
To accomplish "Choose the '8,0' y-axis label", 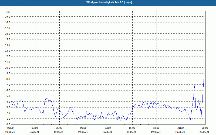I will 8,79.
